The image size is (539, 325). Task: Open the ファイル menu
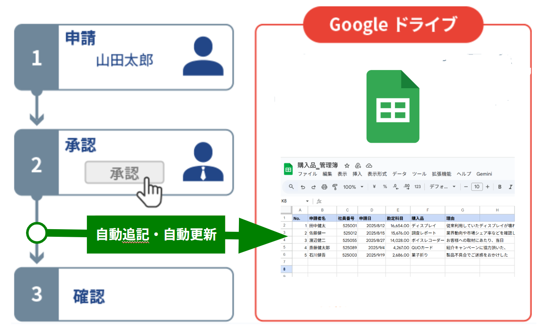(x=307, y=174)
